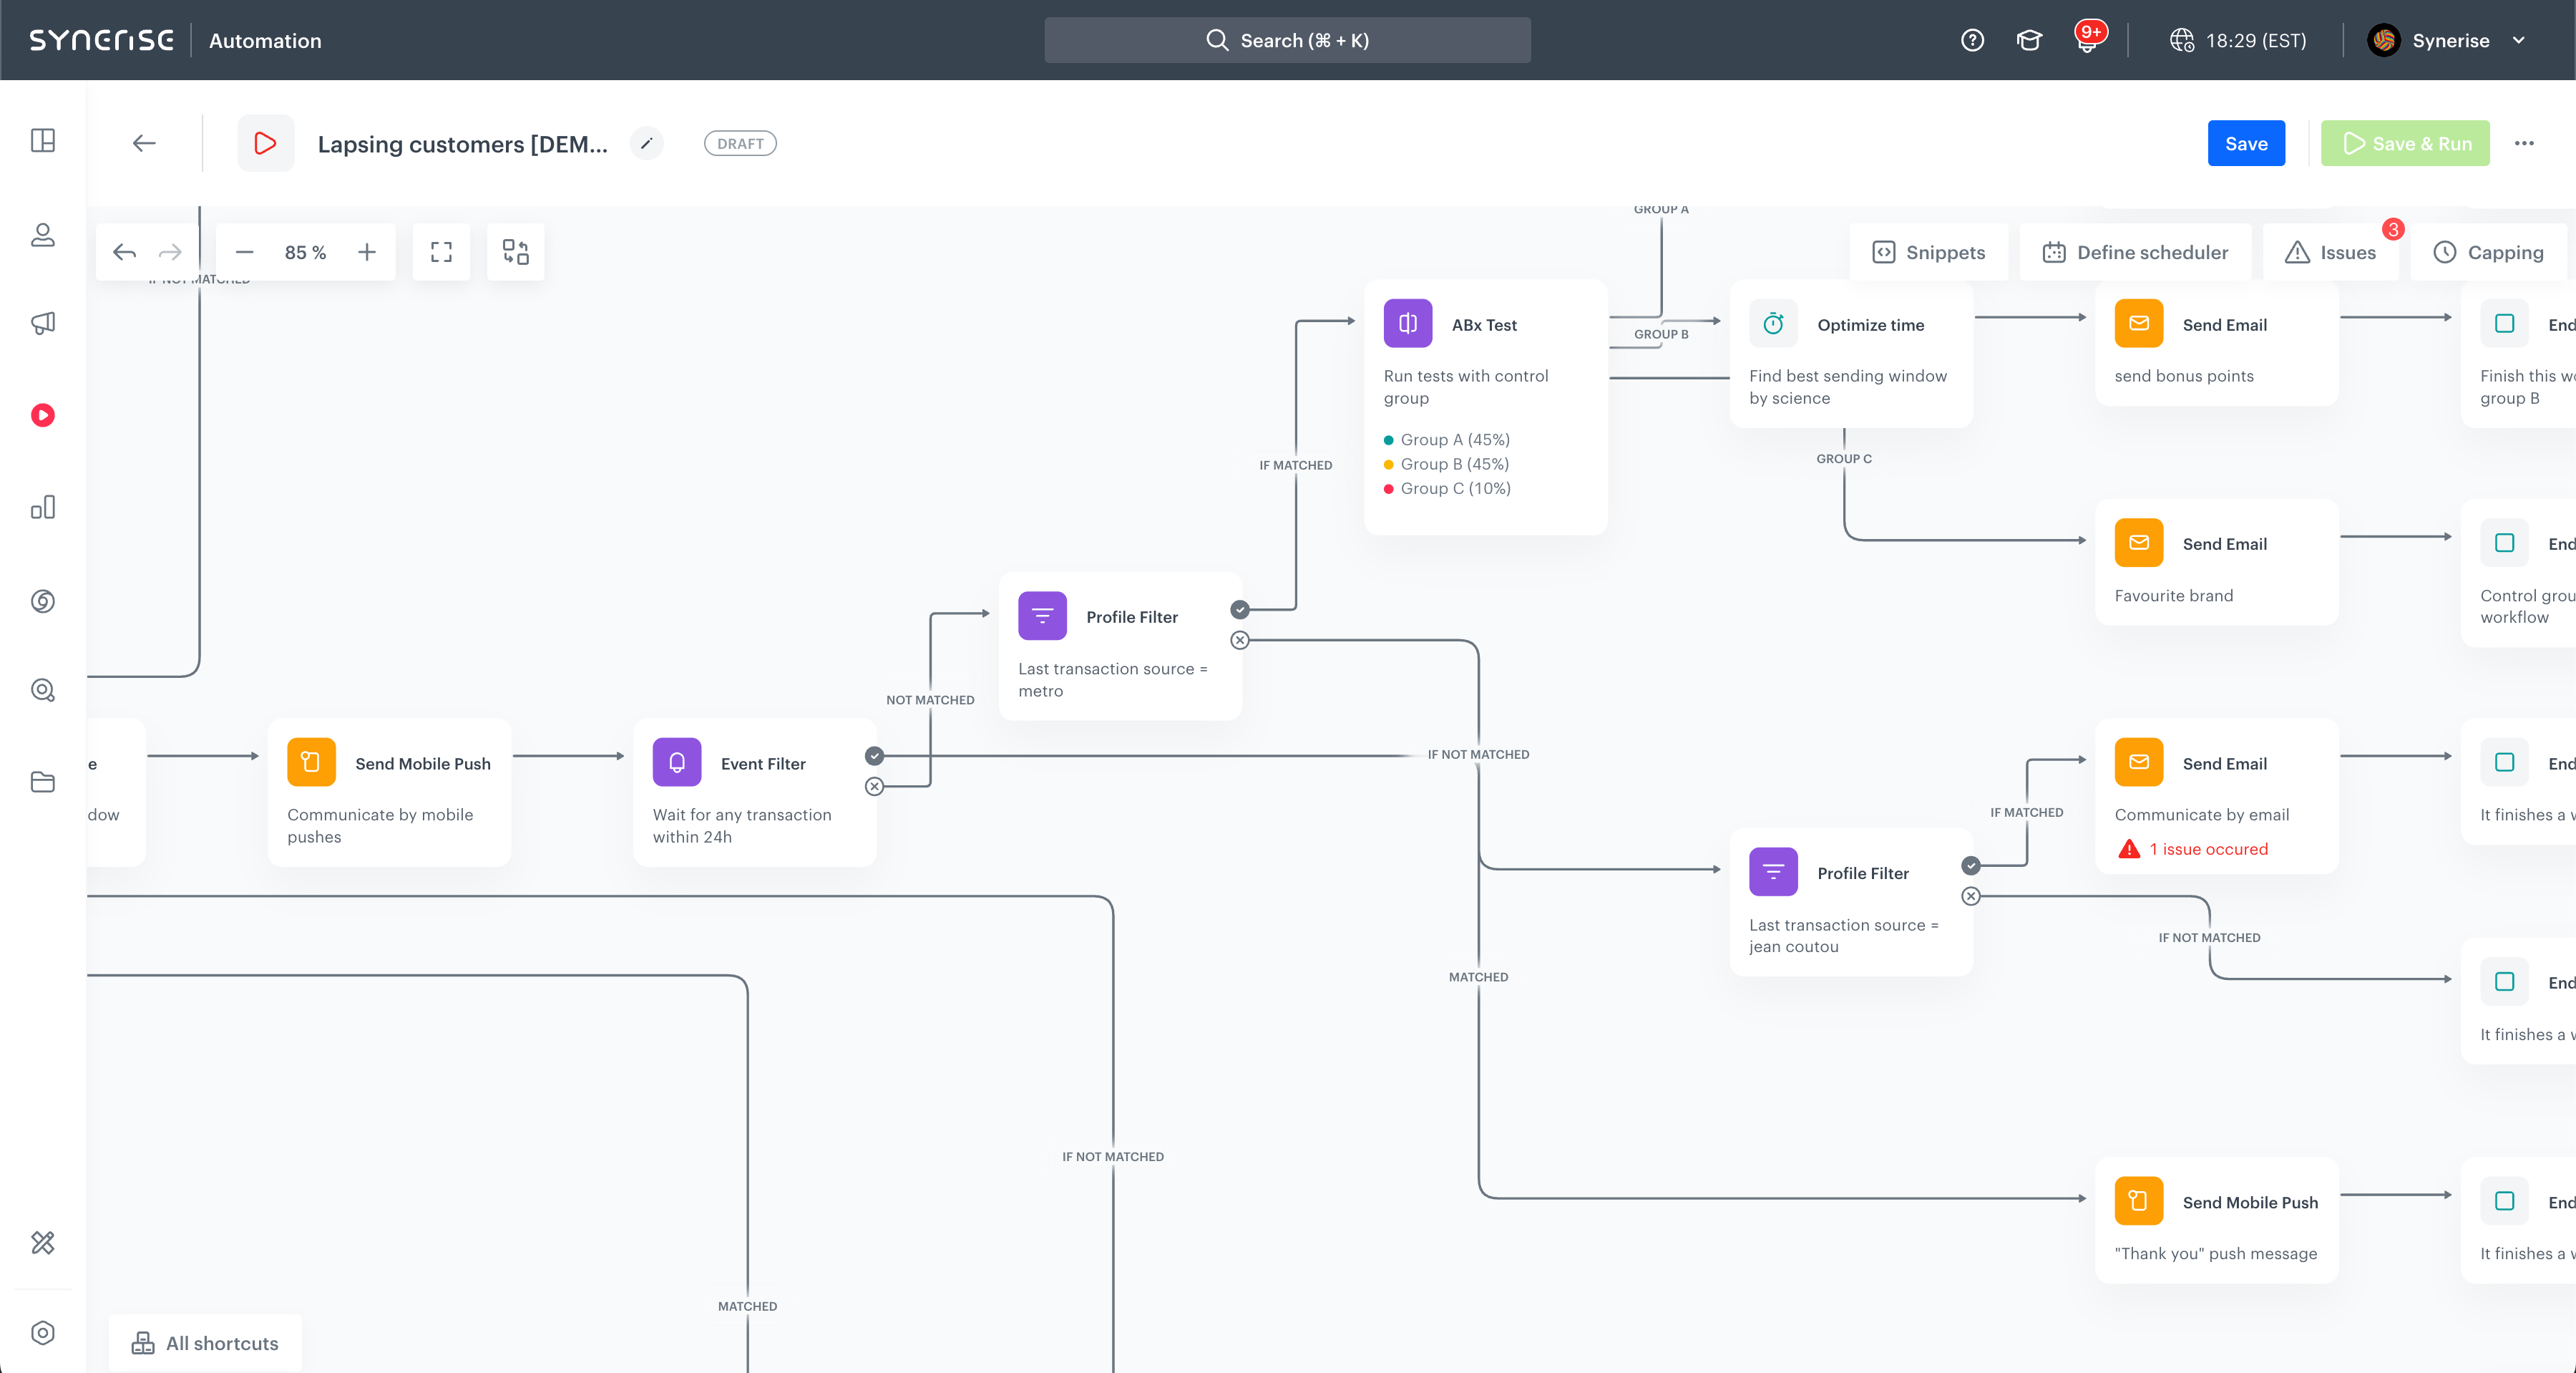This screenshot has width=2576, height=1373.
Task: Open the Help question-mark icon in top bar
Action: [1973, 39]
